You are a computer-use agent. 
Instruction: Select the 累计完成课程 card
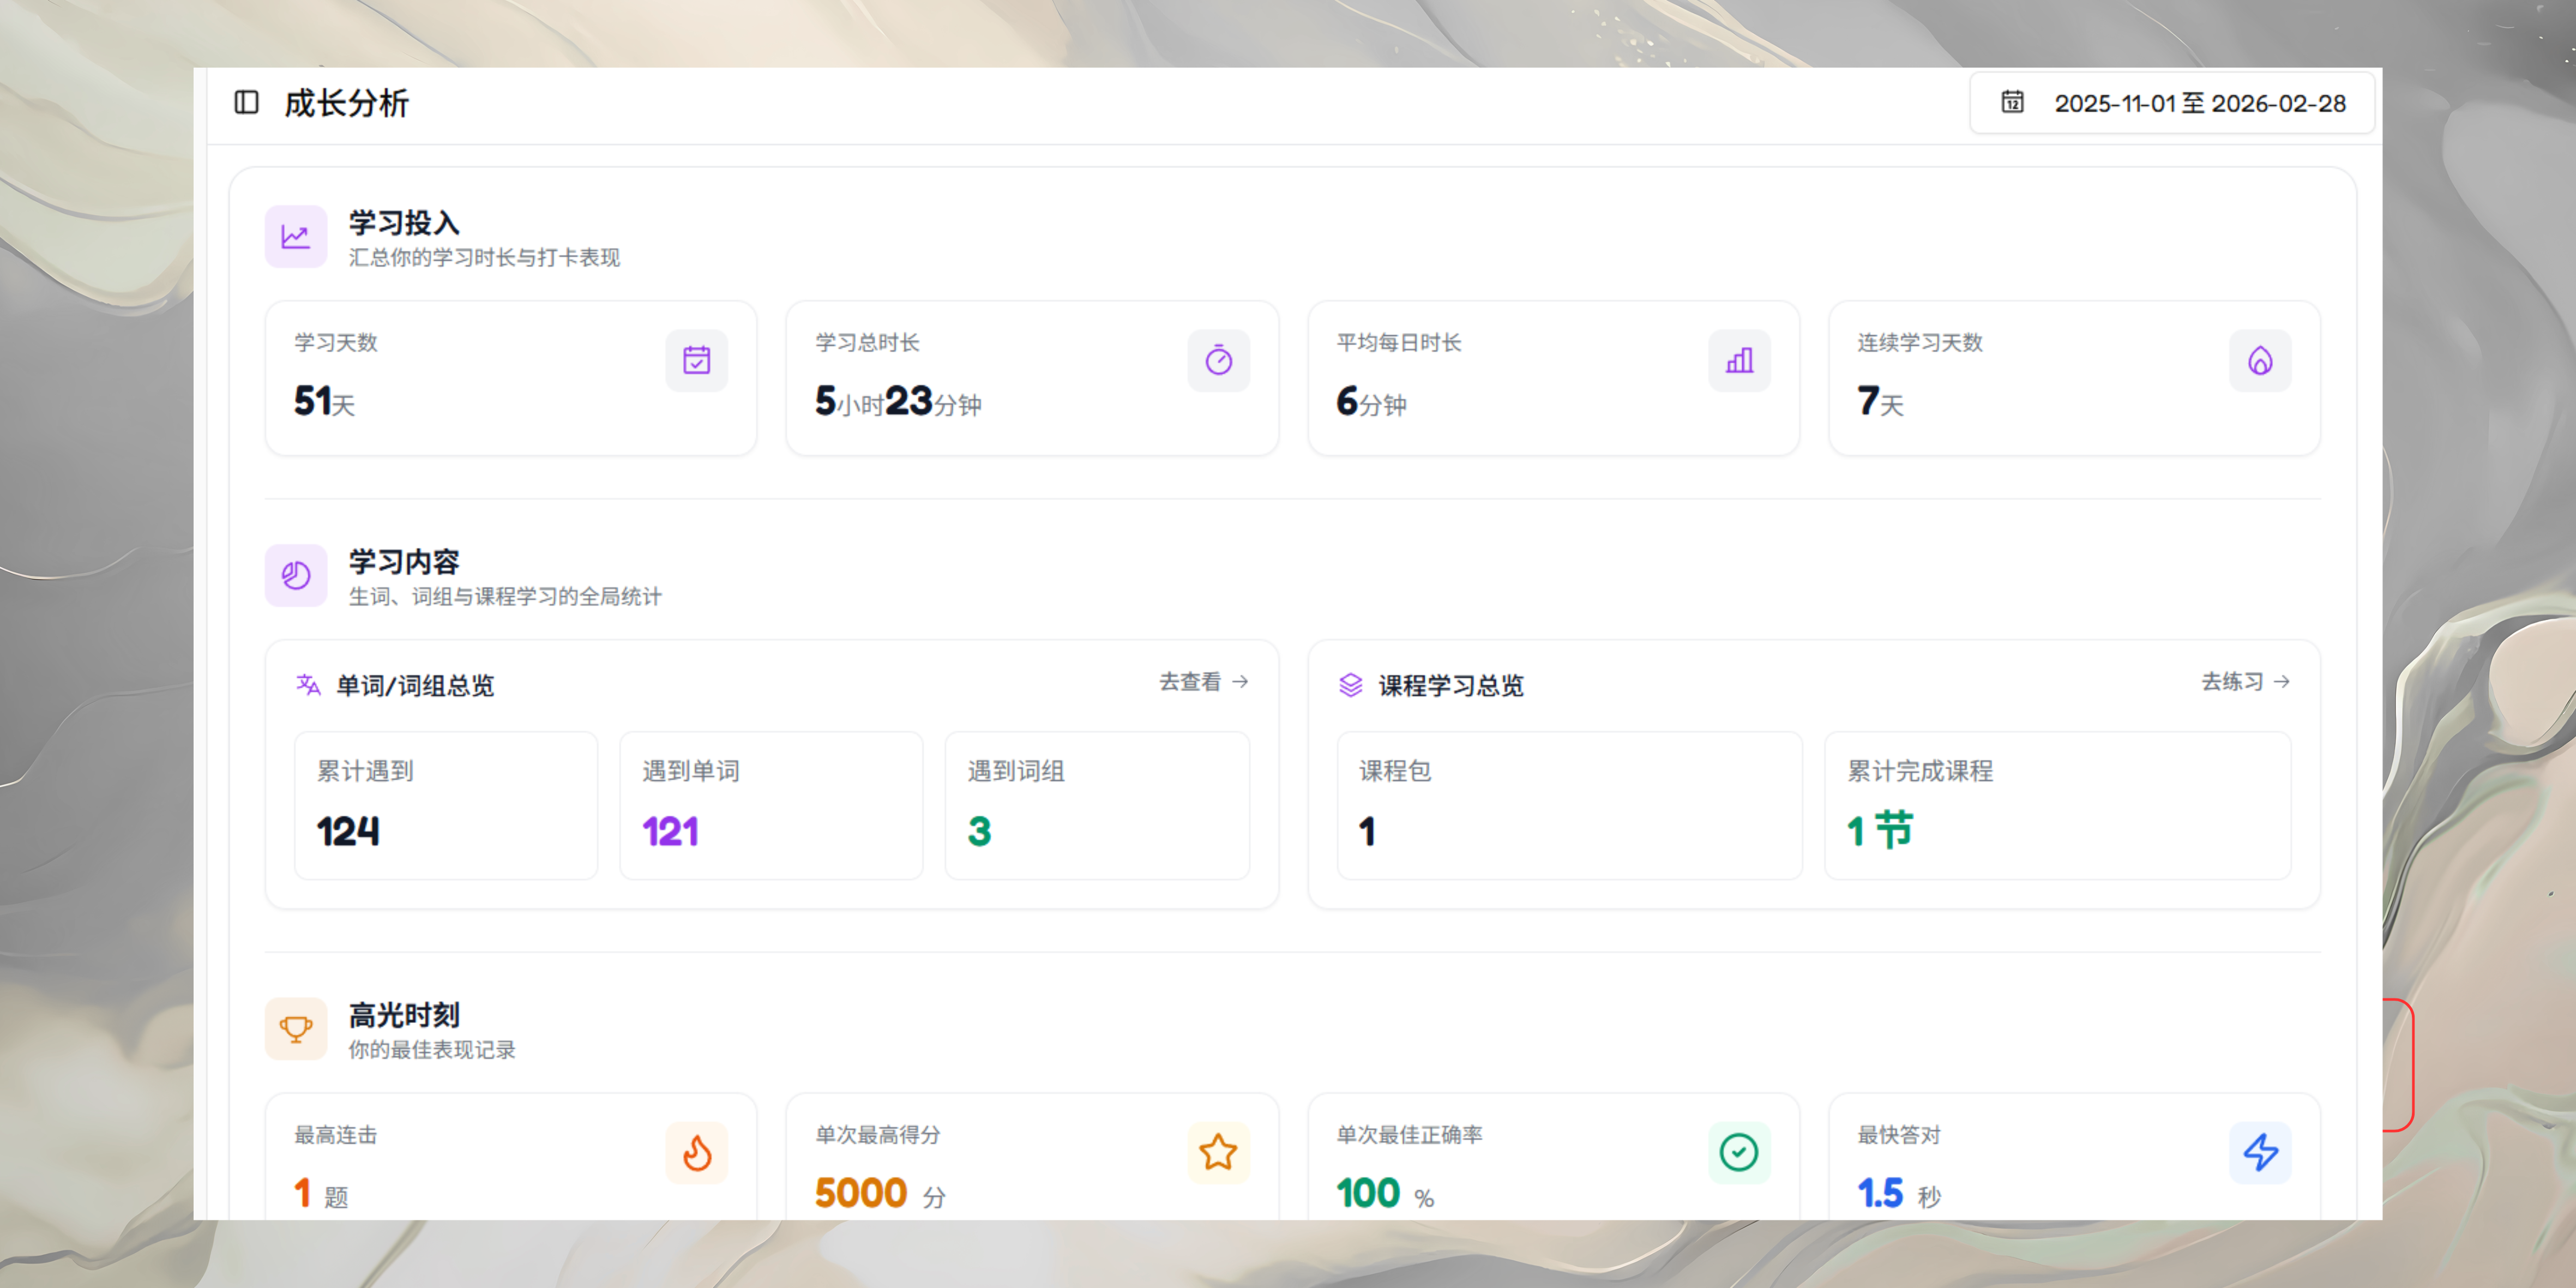click(x=2057, y=806)
